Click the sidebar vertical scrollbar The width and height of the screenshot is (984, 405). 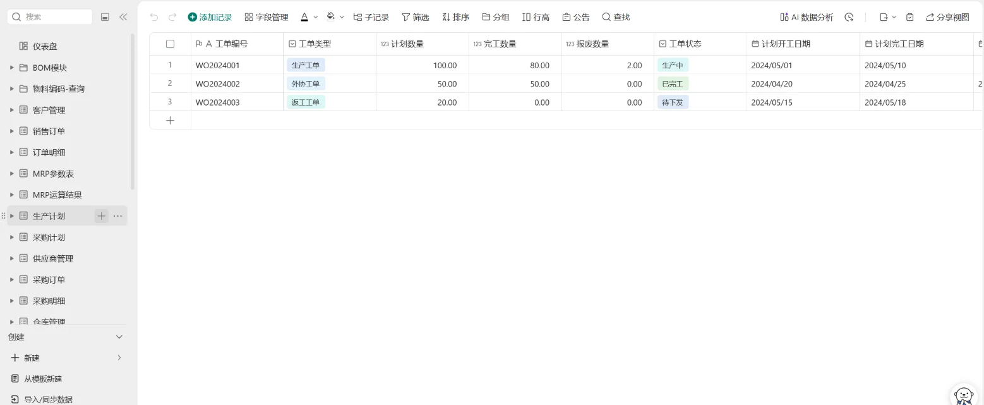[132, 111]
